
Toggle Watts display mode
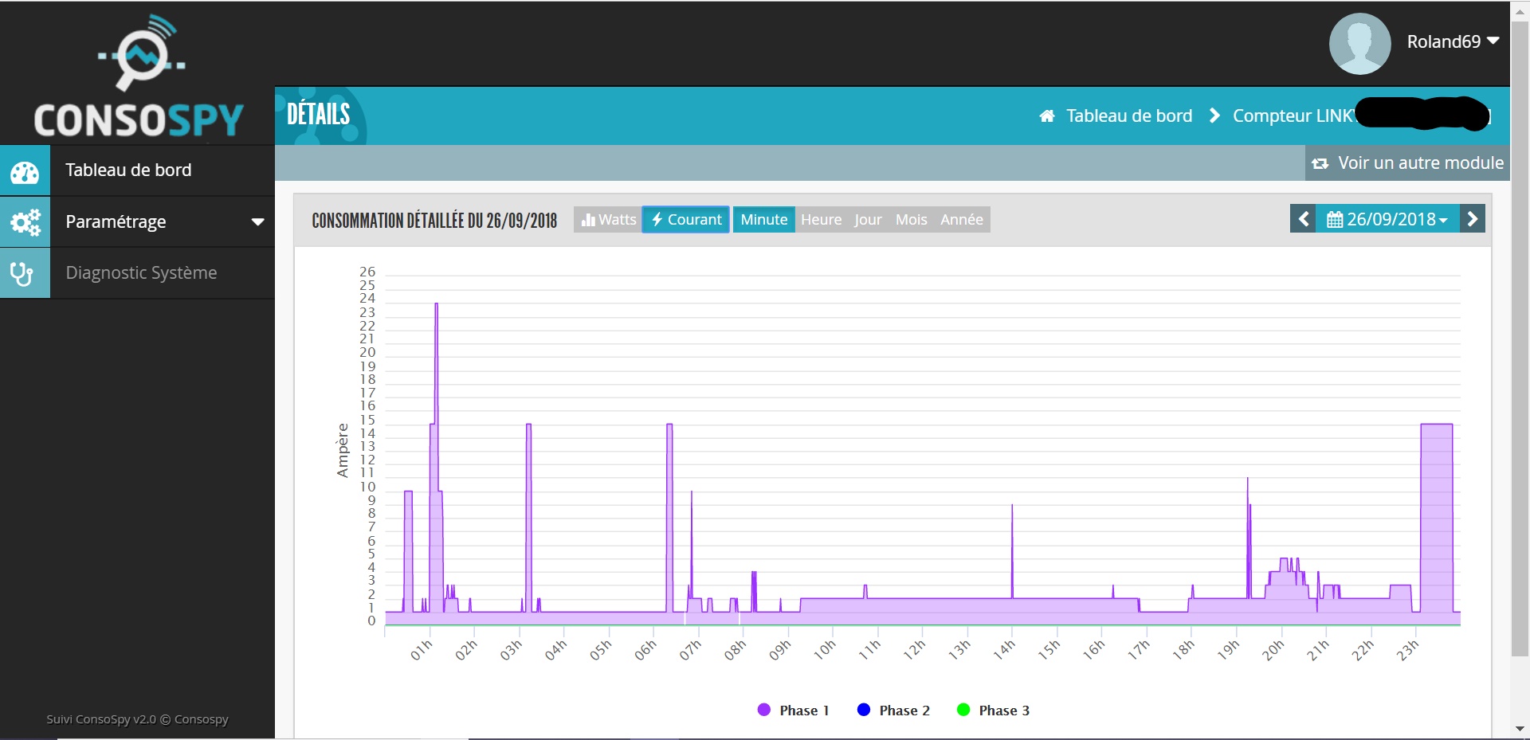point(608,220)
